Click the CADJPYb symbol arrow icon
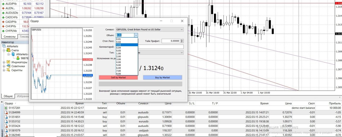Viewport: 342px width, 137px height. [3, 22]
